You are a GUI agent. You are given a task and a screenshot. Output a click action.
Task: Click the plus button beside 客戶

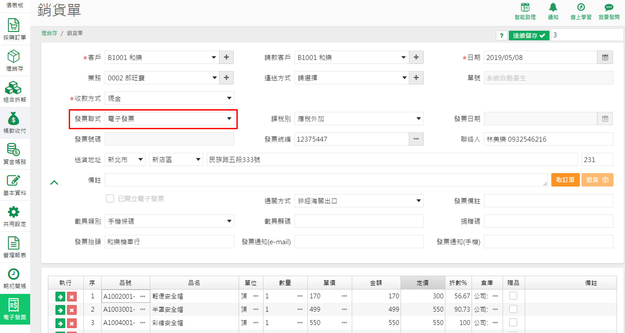[226, 57]
